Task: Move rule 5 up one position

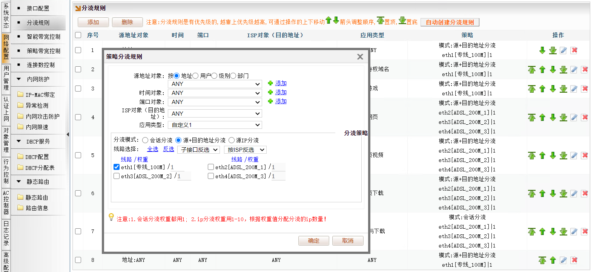Action: (x=542, y=155)
